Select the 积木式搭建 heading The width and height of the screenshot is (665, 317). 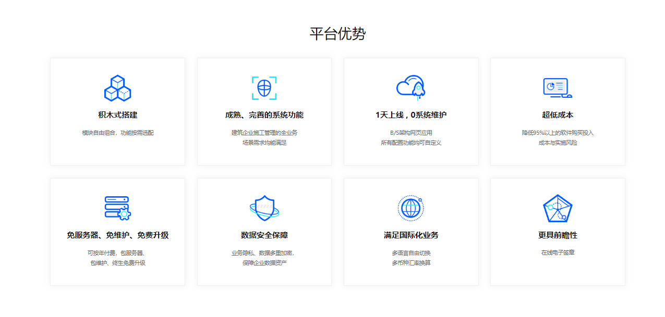click(x=117, y=115)
